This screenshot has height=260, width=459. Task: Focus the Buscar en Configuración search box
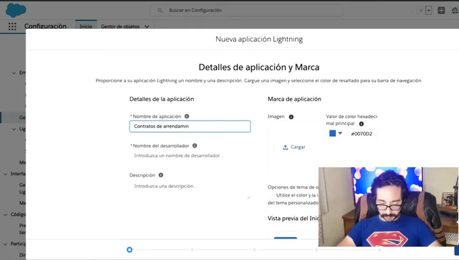pos(246,10)
